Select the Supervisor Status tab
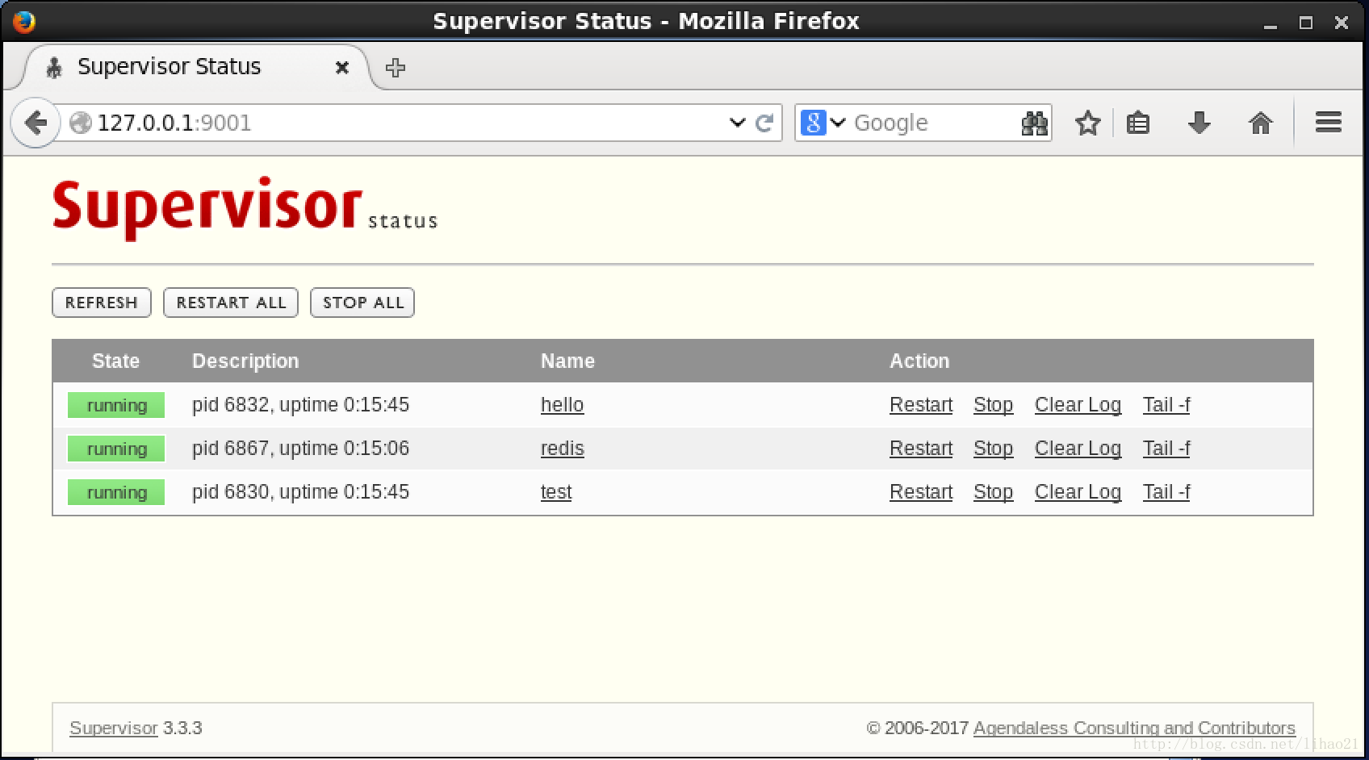Screen dimensions: 1369x760 click(170, 67)
